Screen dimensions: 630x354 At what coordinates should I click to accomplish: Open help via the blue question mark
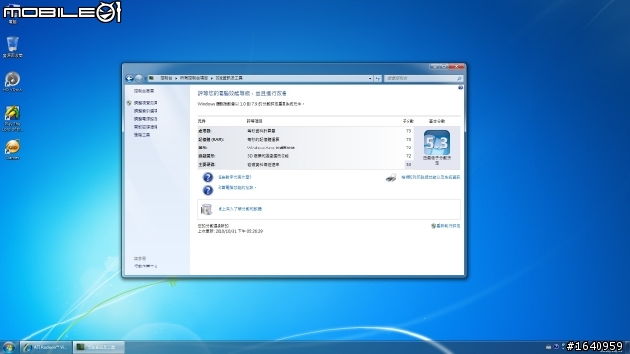coord(460,88)
